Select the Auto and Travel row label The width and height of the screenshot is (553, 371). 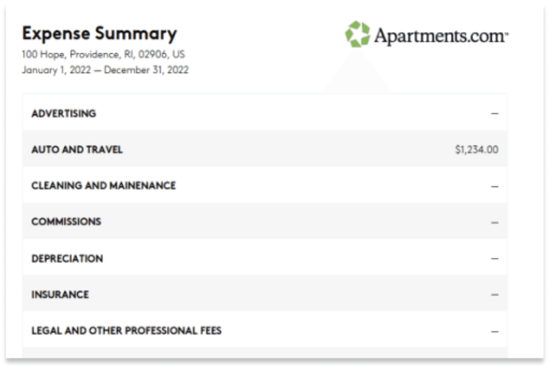pos(77,149)
